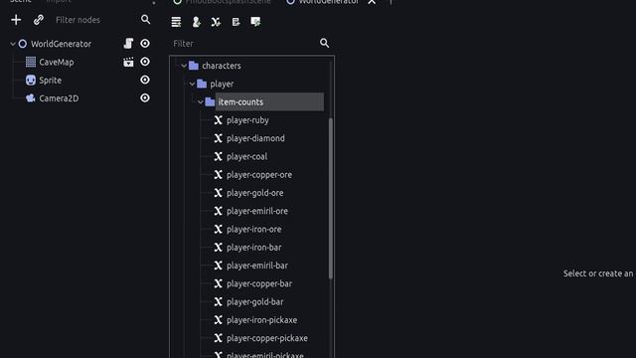The width and height of the screenshot is (636, 358).
Task: Select the CaveMap node
Action: (x=57, y=62)
